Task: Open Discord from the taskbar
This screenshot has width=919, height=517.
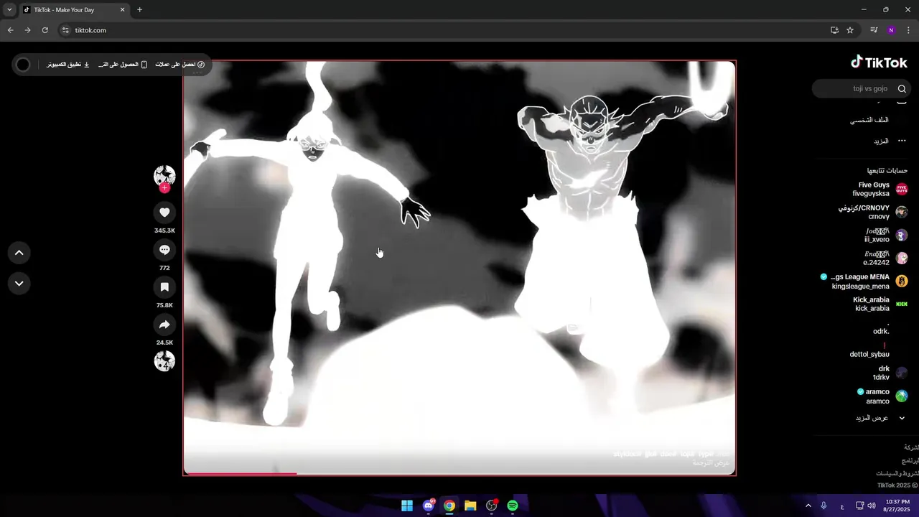Action: pos(429,506)
